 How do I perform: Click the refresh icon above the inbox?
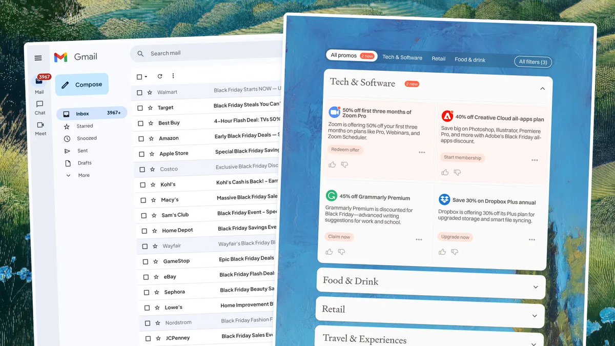point(160,76)
